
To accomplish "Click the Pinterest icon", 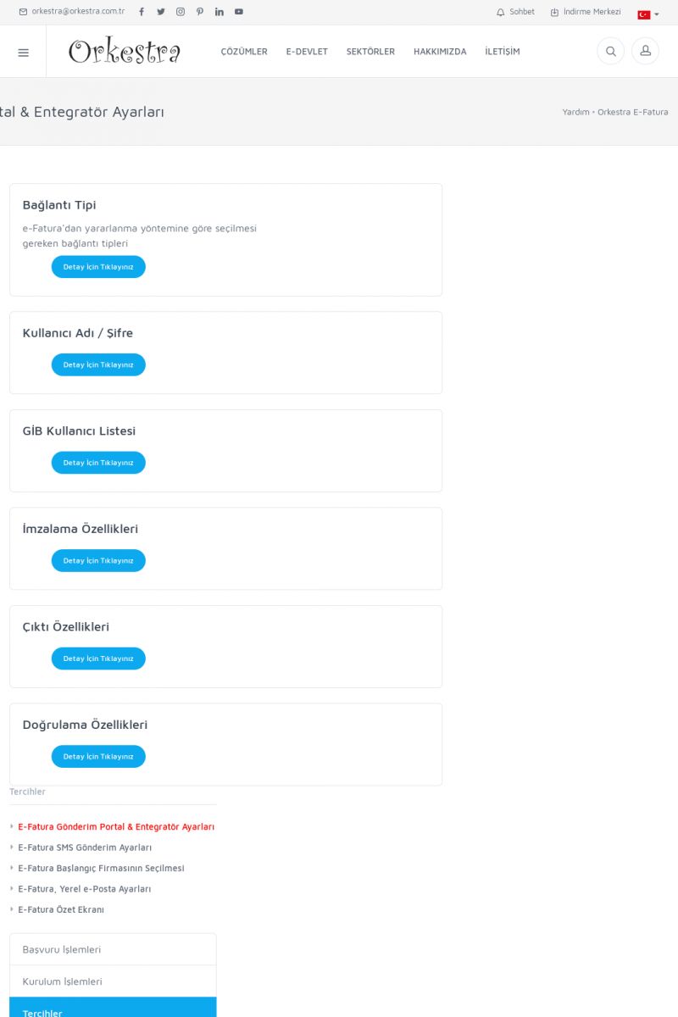I will point(200,12).
